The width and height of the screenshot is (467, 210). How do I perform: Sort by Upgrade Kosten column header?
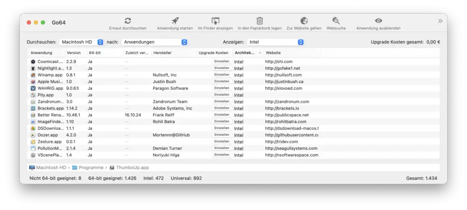click(213, 53)
